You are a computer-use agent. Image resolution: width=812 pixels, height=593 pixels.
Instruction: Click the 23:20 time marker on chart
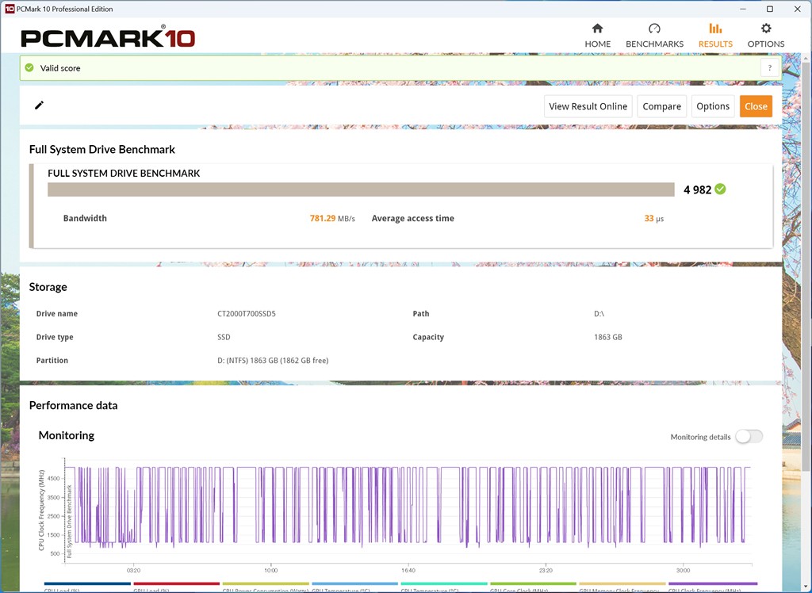pyautogui.click(x=546, y=570)
